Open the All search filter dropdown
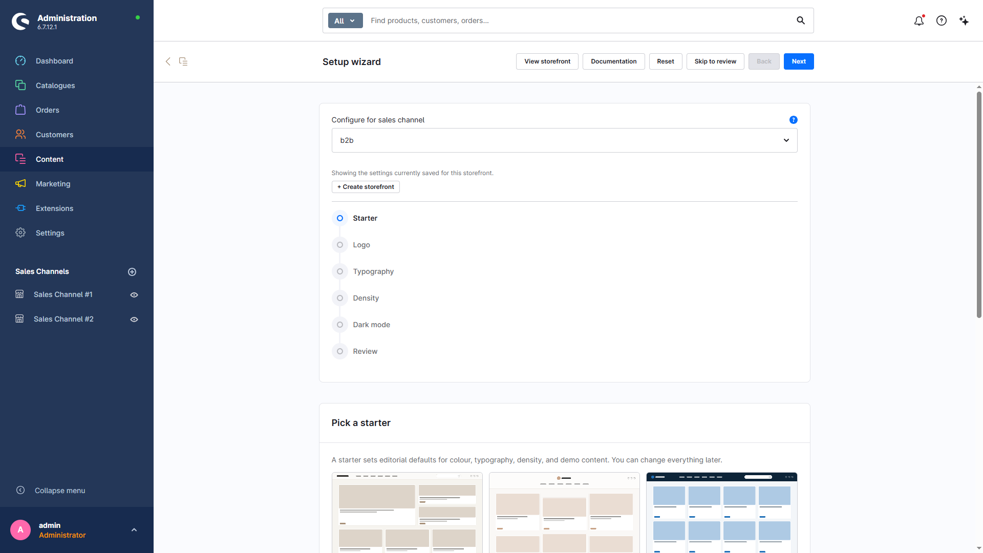This screenshot has height=553, width=983. [345, 20]
